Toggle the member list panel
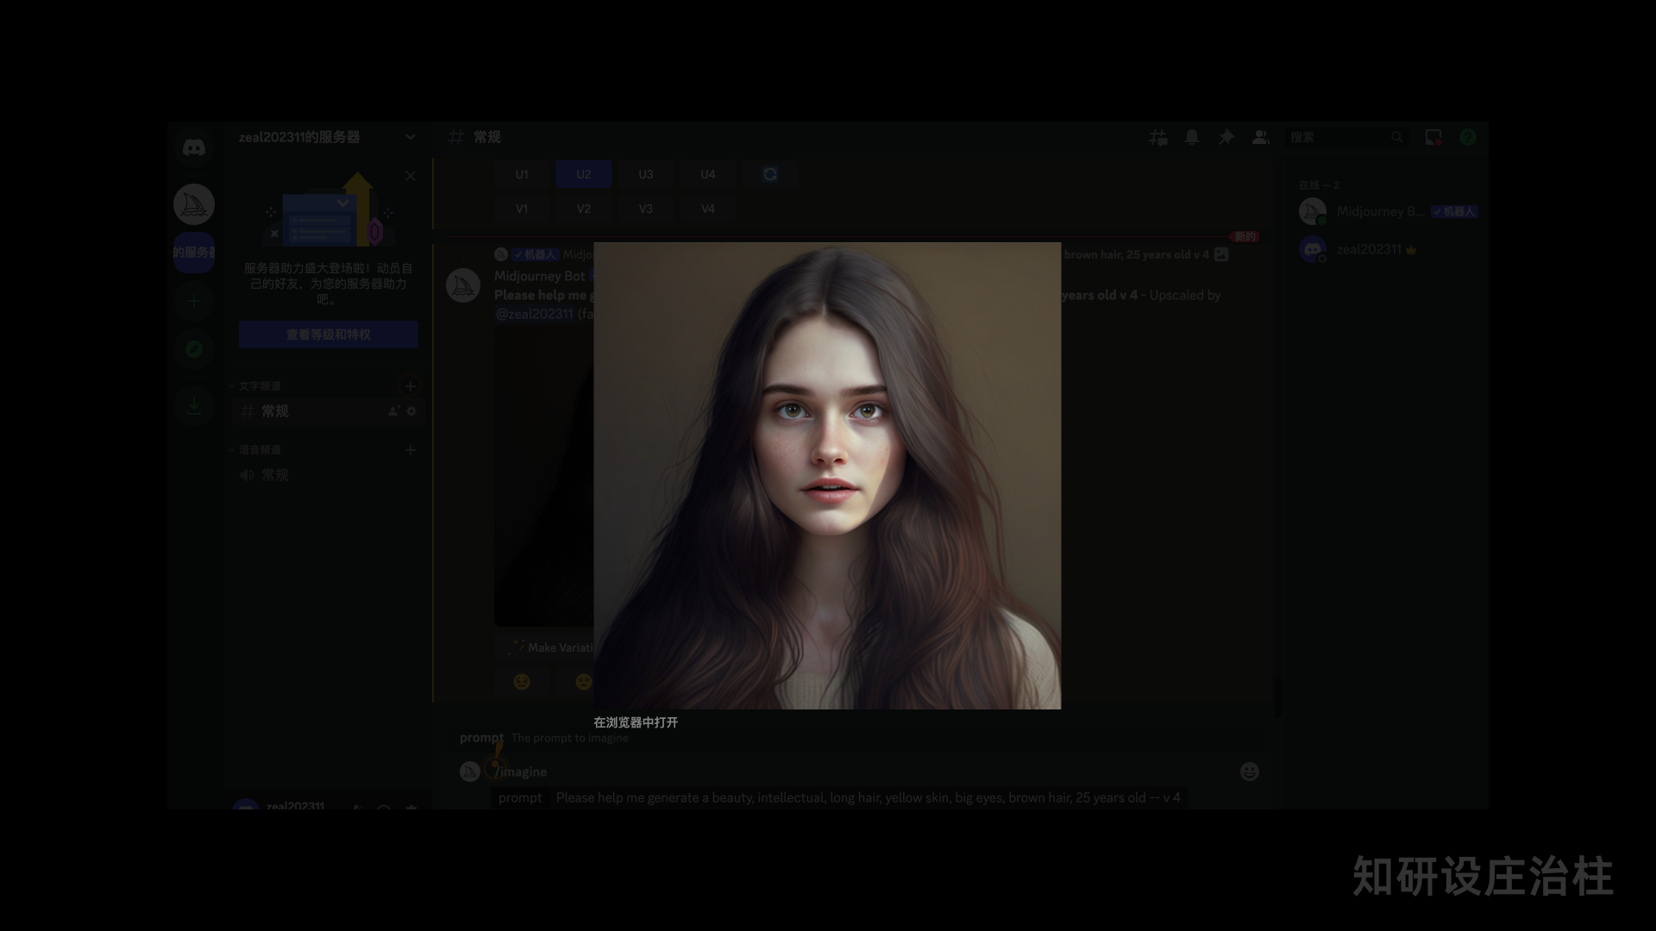Screen dimensions: 1656x931 pyautogui.click(x=1260, y=137)
